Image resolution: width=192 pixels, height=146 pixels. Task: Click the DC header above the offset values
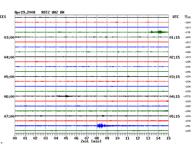coord(186,16)
